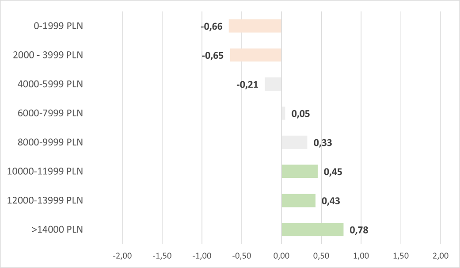Screen dimensions: 460x268
Task: Click the -2,00 axis tick label
Action: [122, 256]
